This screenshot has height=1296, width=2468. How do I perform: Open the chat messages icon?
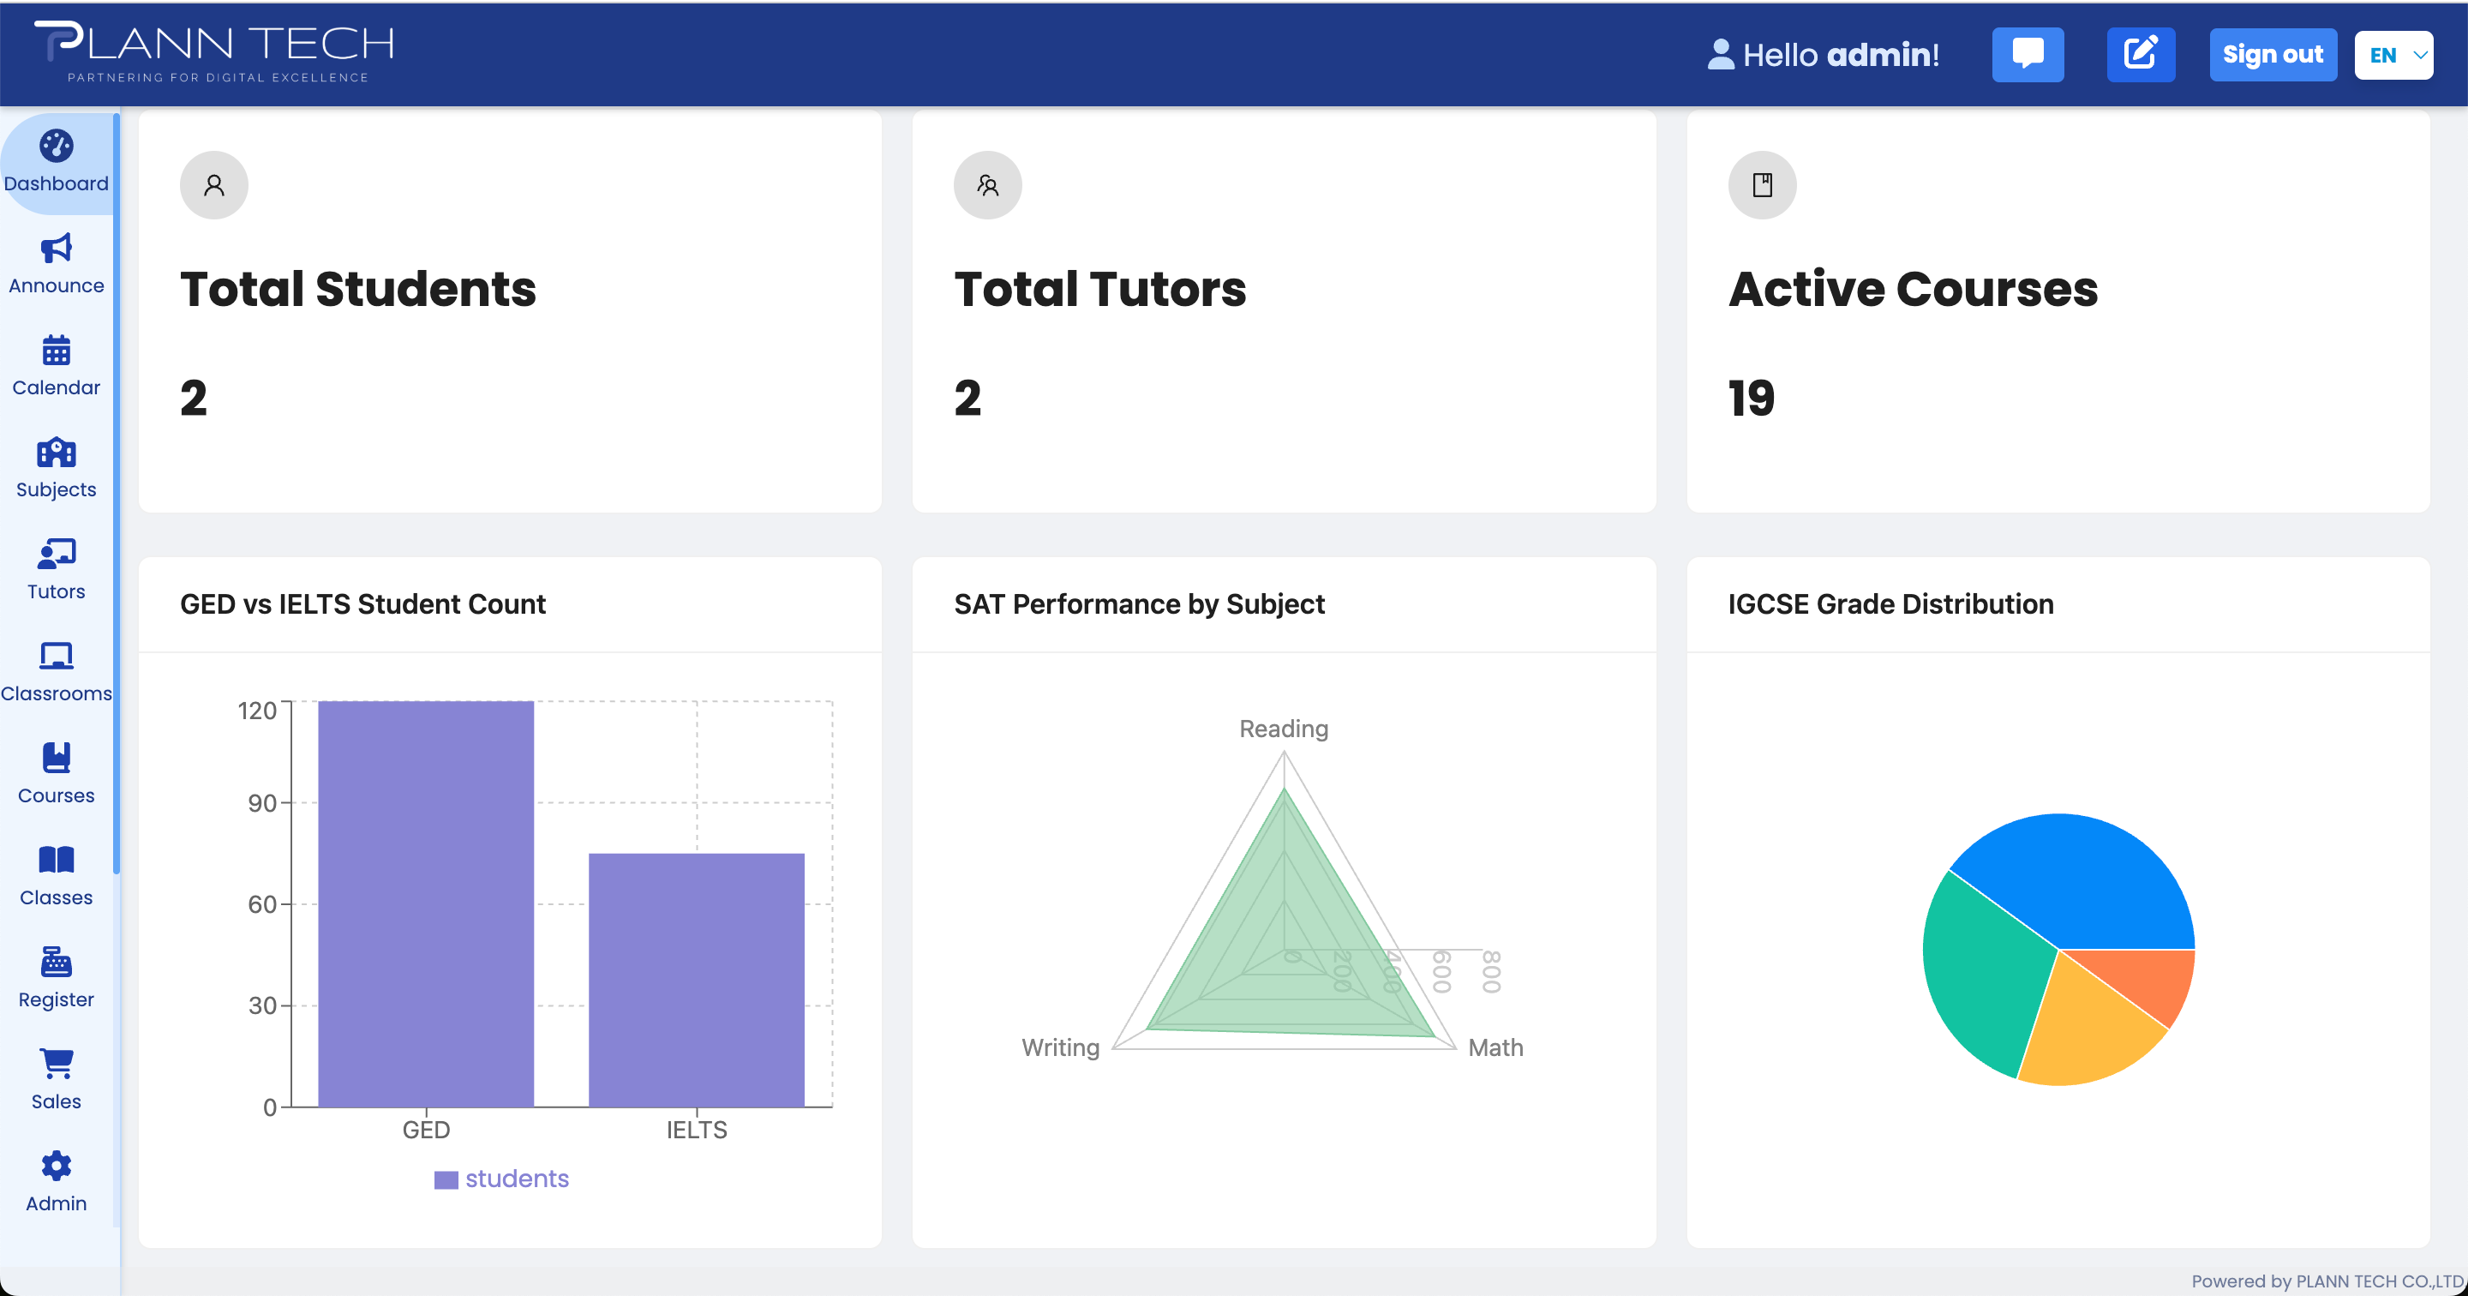coord(2028,54)
